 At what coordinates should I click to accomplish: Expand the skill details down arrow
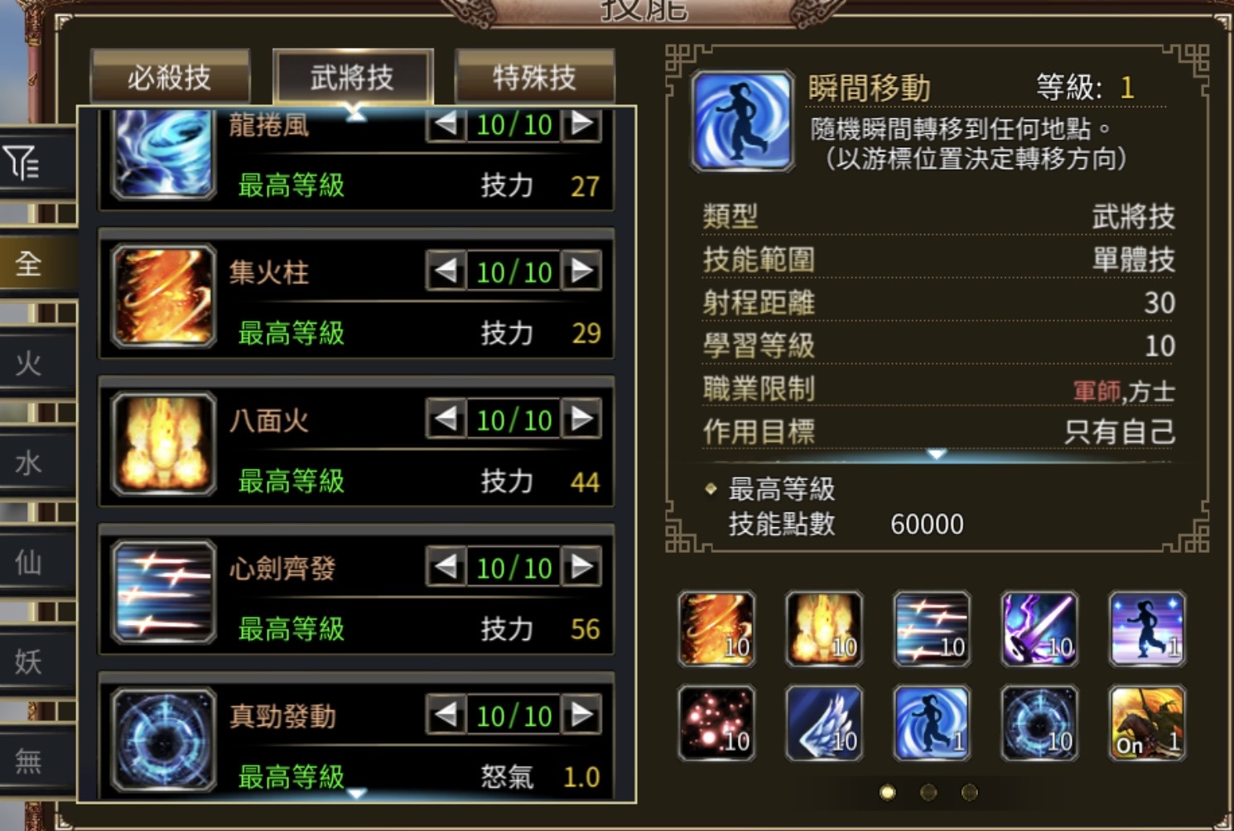click(936, 454)
